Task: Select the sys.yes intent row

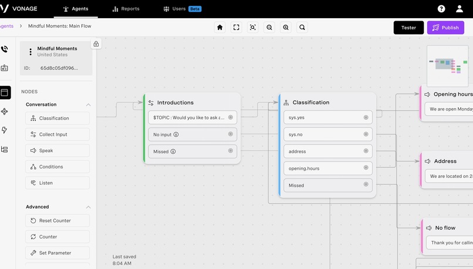Action: (x=328, y=117)
